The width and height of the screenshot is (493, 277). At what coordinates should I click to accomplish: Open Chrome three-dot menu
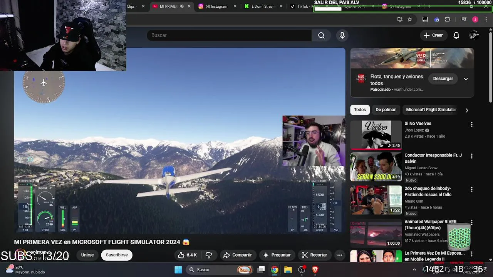point(486,19)
